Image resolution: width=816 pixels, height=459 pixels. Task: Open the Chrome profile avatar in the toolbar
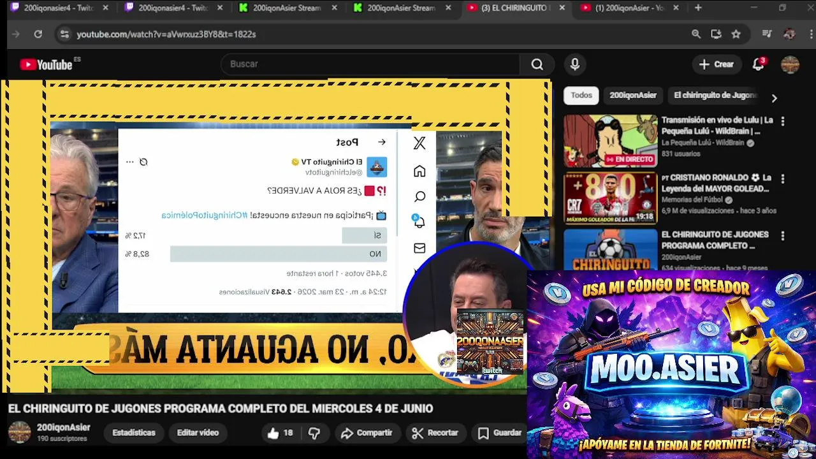[789, 34]
